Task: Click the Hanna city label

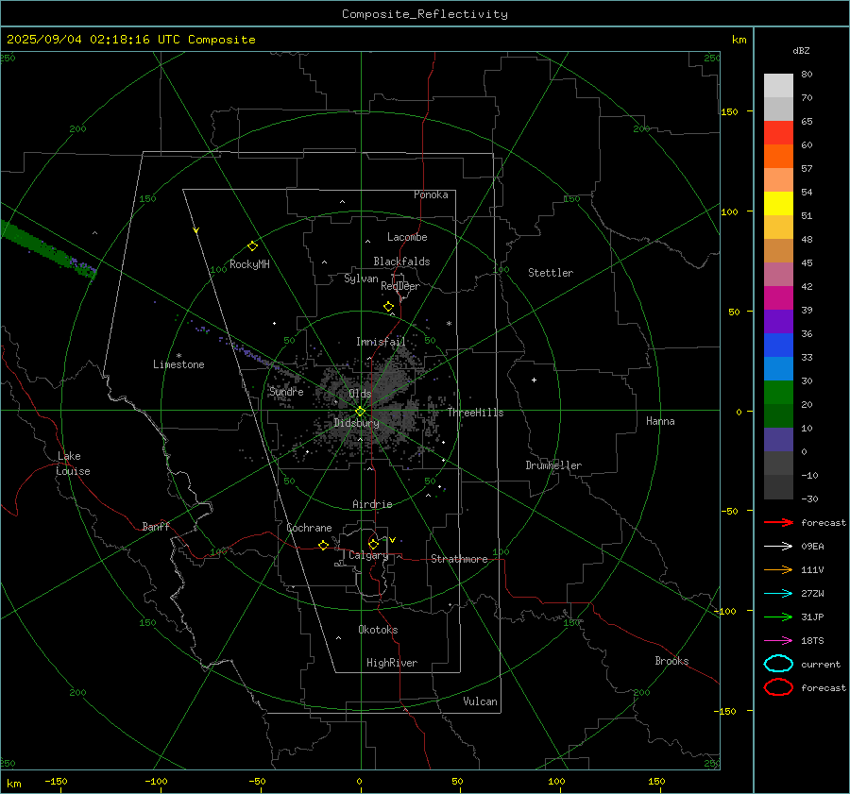Action: (660, 421)
